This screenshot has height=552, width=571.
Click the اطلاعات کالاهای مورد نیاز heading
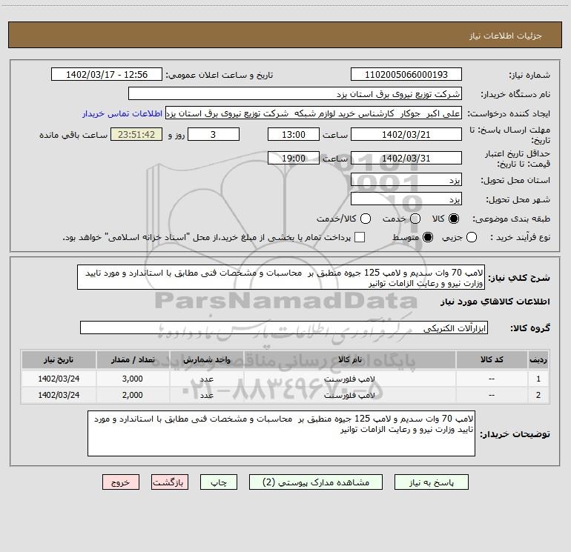point(495,302)
